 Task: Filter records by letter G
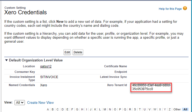pos(77,109)
